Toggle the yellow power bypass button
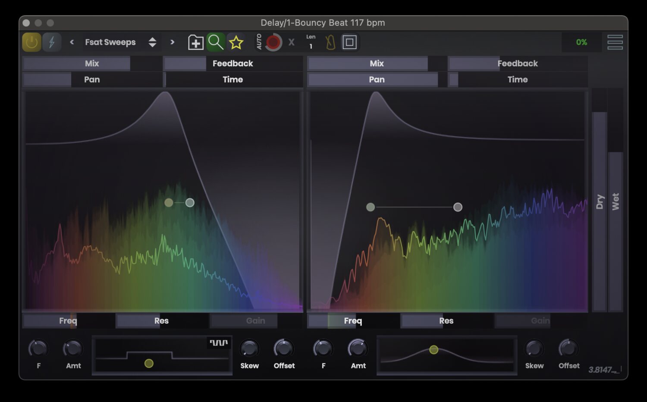Screen dimensions: 647x402 [x=31, y=42]
